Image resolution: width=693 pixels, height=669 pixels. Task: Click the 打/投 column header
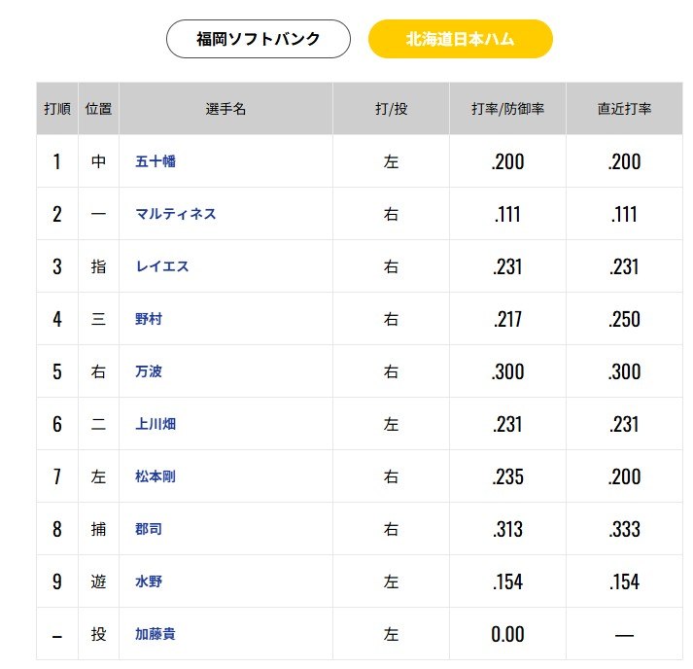(391, 109)
